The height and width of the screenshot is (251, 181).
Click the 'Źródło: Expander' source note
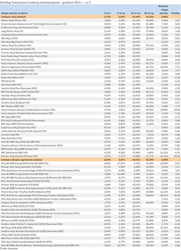click(9, 249)
